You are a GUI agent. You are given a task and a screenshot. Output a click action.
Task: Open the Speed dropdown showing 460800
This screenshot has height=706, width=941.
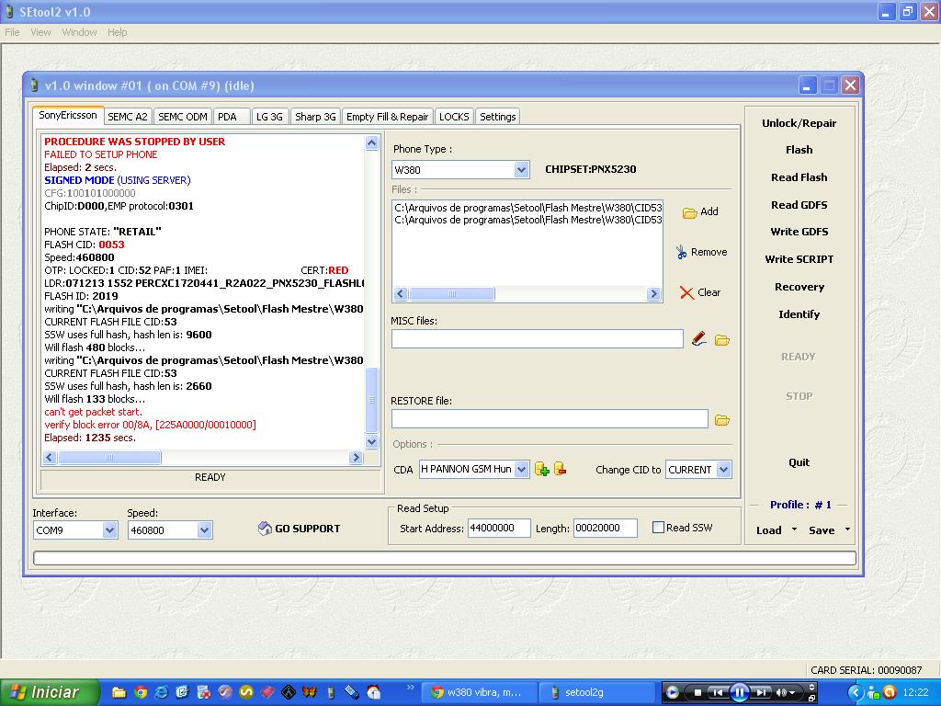(x=204, y=530)
